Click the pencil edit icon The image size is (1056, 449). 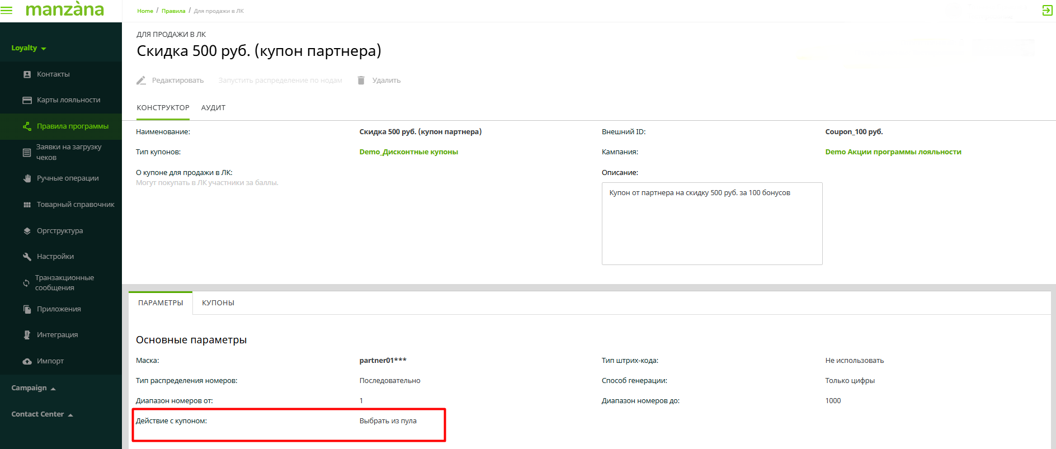tap(142, 81)
